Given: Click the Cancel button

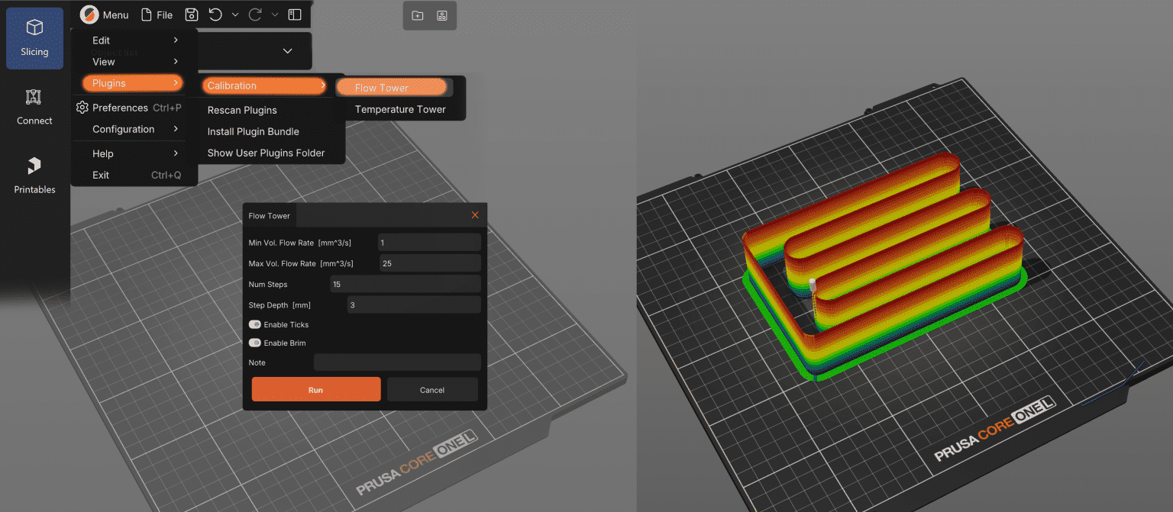Looking at the screenshot, I should (x=432, y=389).
